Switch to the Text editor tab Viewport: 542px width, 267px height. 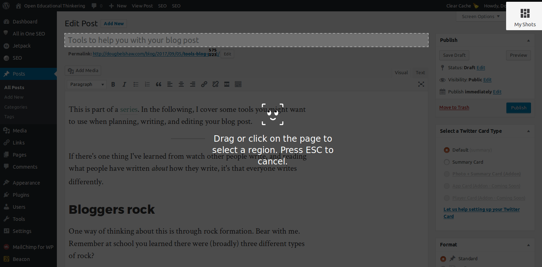(x=420, y=72)
